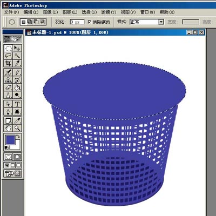
Task: Open the 图像(I) menu
Action: pyautogui.click(x=50, y=12)
